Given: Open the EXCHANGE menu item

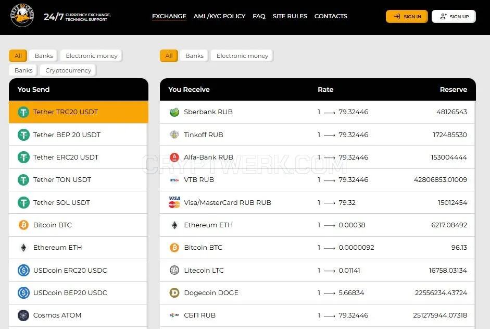Looking at the screenshot, I should tap(169, 16).
